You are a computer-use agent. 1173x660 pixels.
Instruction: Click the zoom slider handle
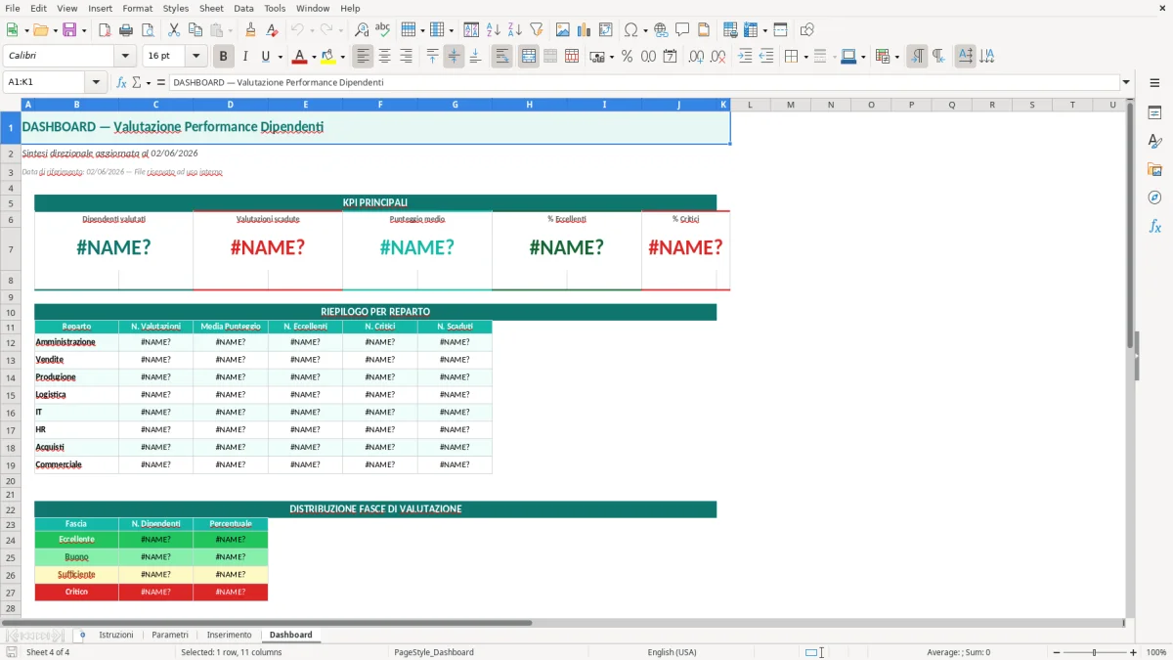(1094, 652)
